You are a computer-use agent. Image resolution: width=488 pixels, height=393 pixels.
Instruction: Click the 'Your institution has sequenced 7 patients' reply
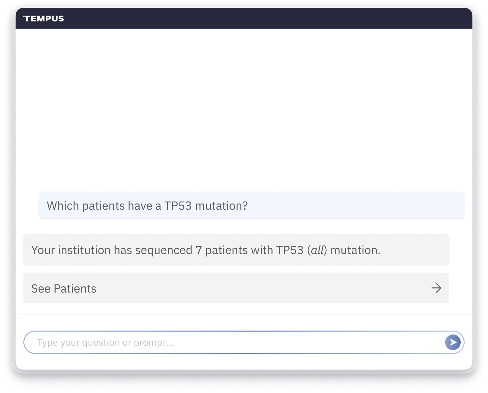point(236,250)
